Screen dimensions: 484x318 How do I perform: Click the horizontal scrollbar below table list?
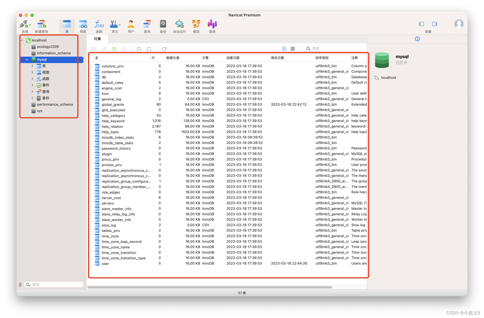pyautogui.click(x=210, y=287)
